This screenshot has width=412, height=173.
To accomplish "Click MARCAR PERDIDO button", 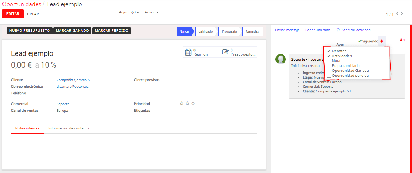I will point(112,30).
